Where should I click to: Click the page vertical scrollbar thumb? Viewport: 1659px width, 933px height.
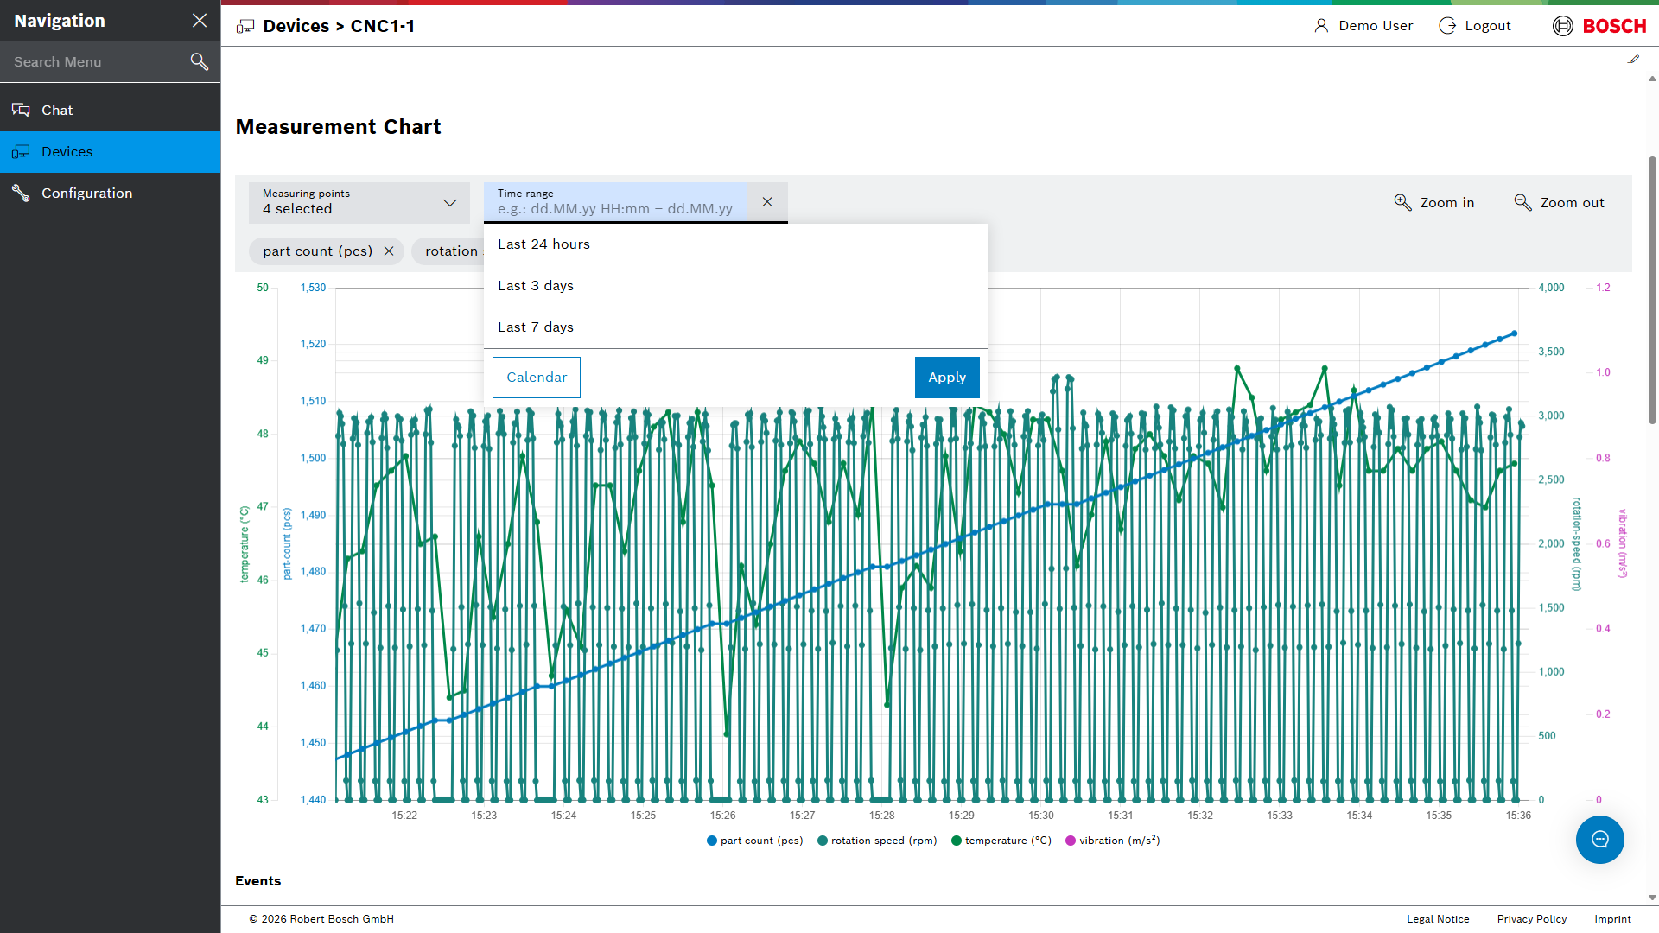[1652, 289]
